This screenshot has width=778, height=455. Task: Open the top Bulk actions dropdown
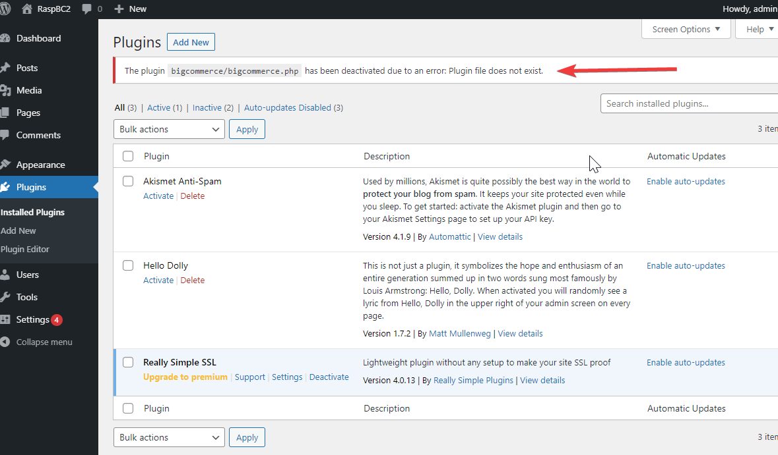coord(170,129)
